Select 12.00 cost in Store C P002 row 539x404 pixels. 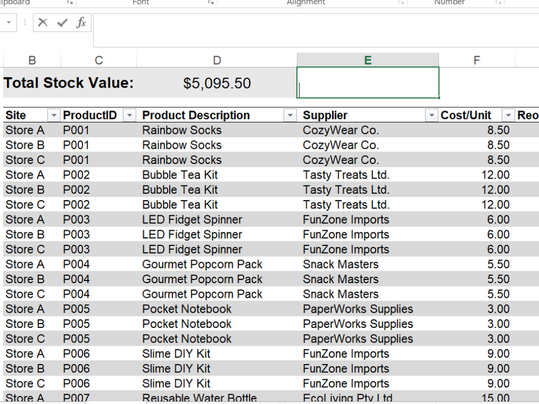tap(477, 205)
